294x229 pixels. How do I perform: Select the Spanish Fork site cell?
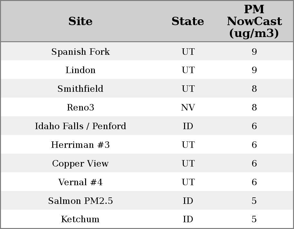[x=80, y=52]
